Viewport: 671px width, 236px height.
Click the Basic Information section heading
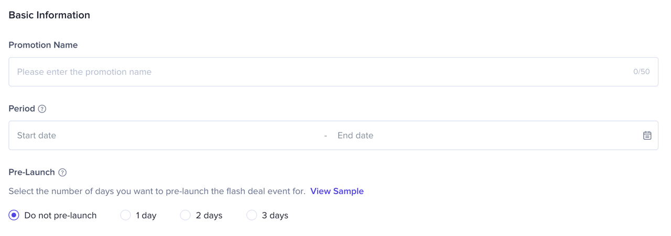pos(49,15)
